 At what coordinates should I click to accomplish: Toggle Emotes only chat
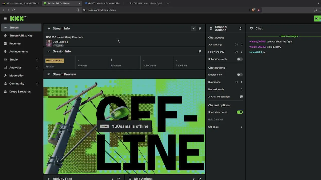[x=240, y=75]
